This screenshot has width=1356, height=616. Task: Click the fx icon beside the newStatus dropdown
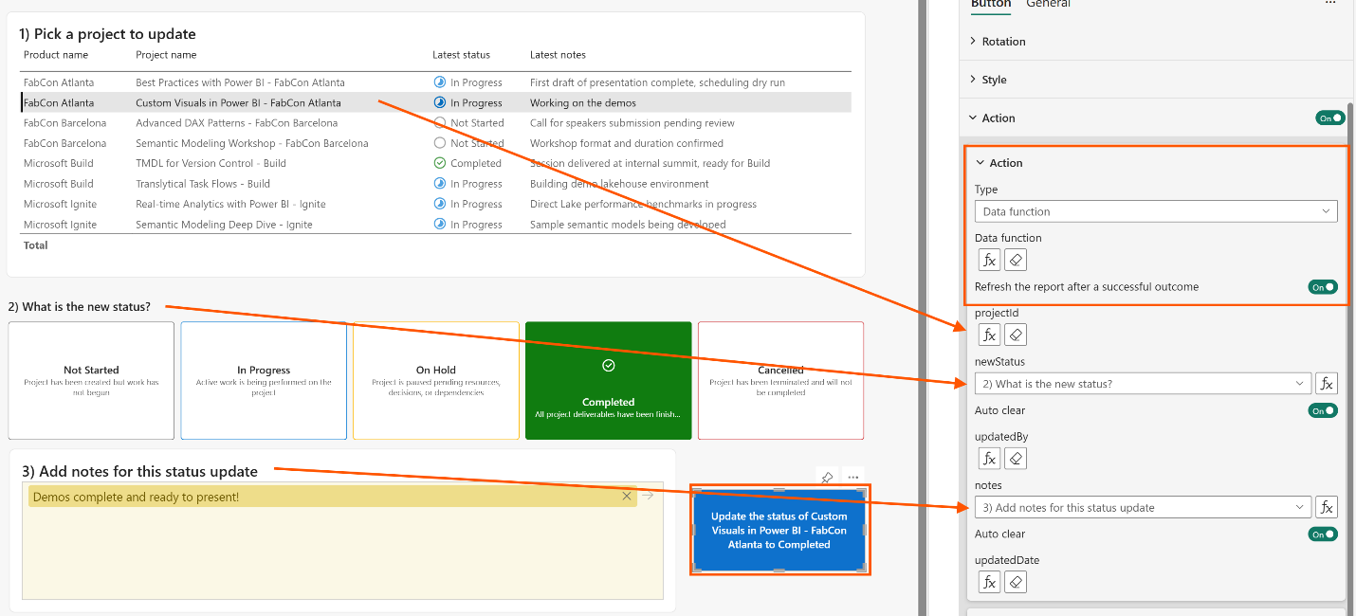pos(1326,383)
